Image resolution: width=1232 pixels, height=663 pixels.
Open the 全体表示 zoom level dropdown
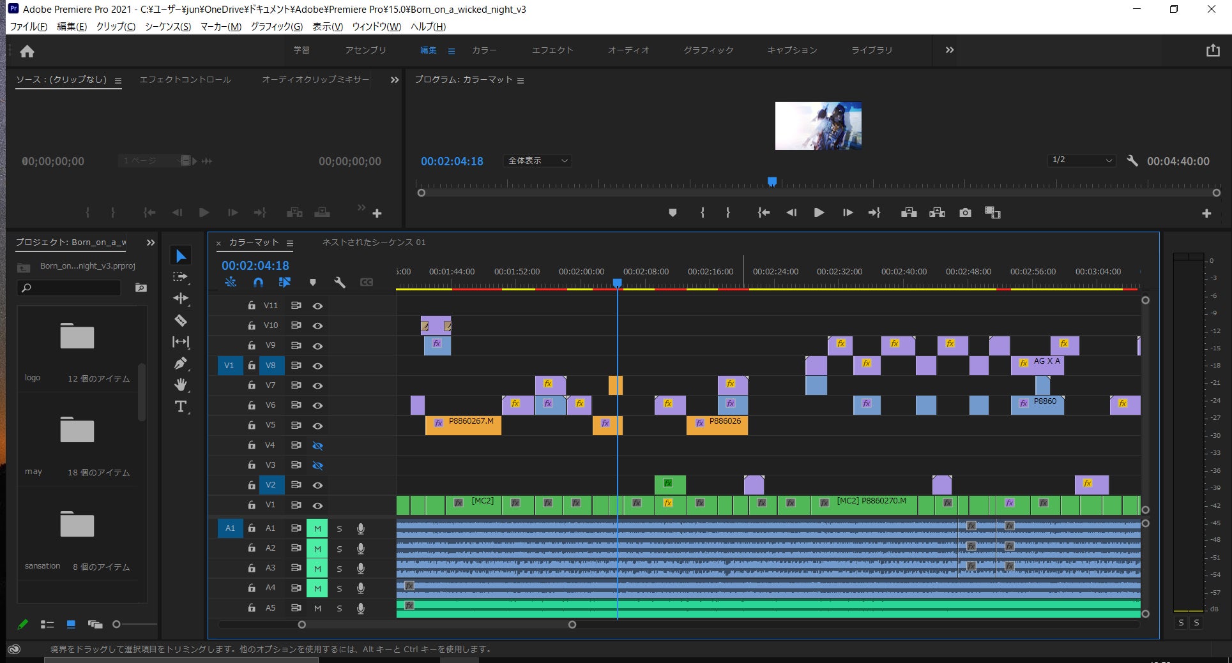coord(537,161)
